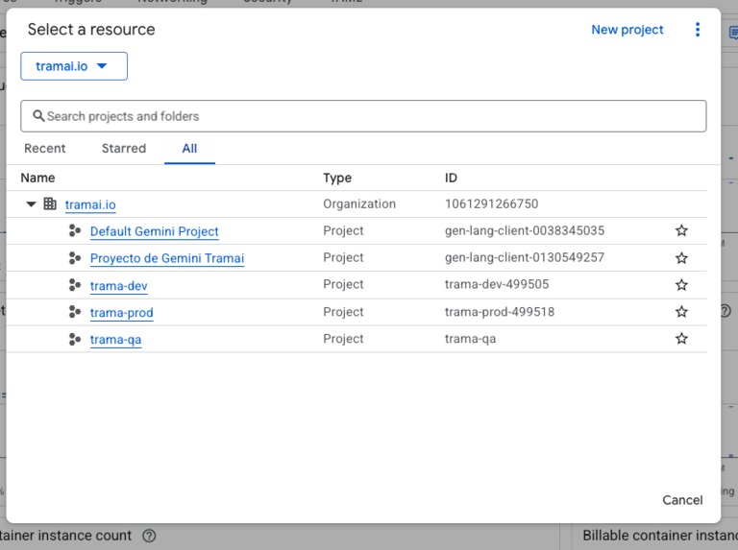Viewport: 738px width, 550px height.
Task: Click the Type column header
Action: click(337, 178)
